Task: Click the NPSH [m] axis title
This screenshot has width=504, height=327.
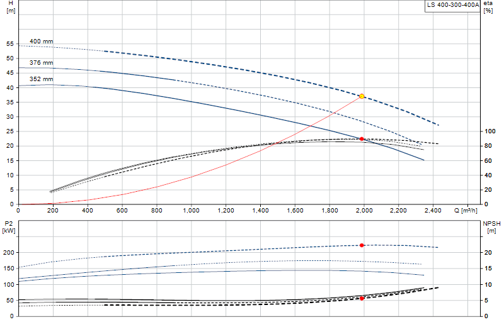Action: click(x=491, y=227)
